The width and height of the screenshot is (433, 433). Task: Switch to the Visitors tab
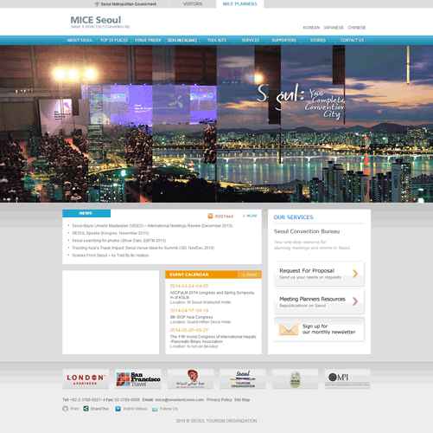[x=193, y=4]
